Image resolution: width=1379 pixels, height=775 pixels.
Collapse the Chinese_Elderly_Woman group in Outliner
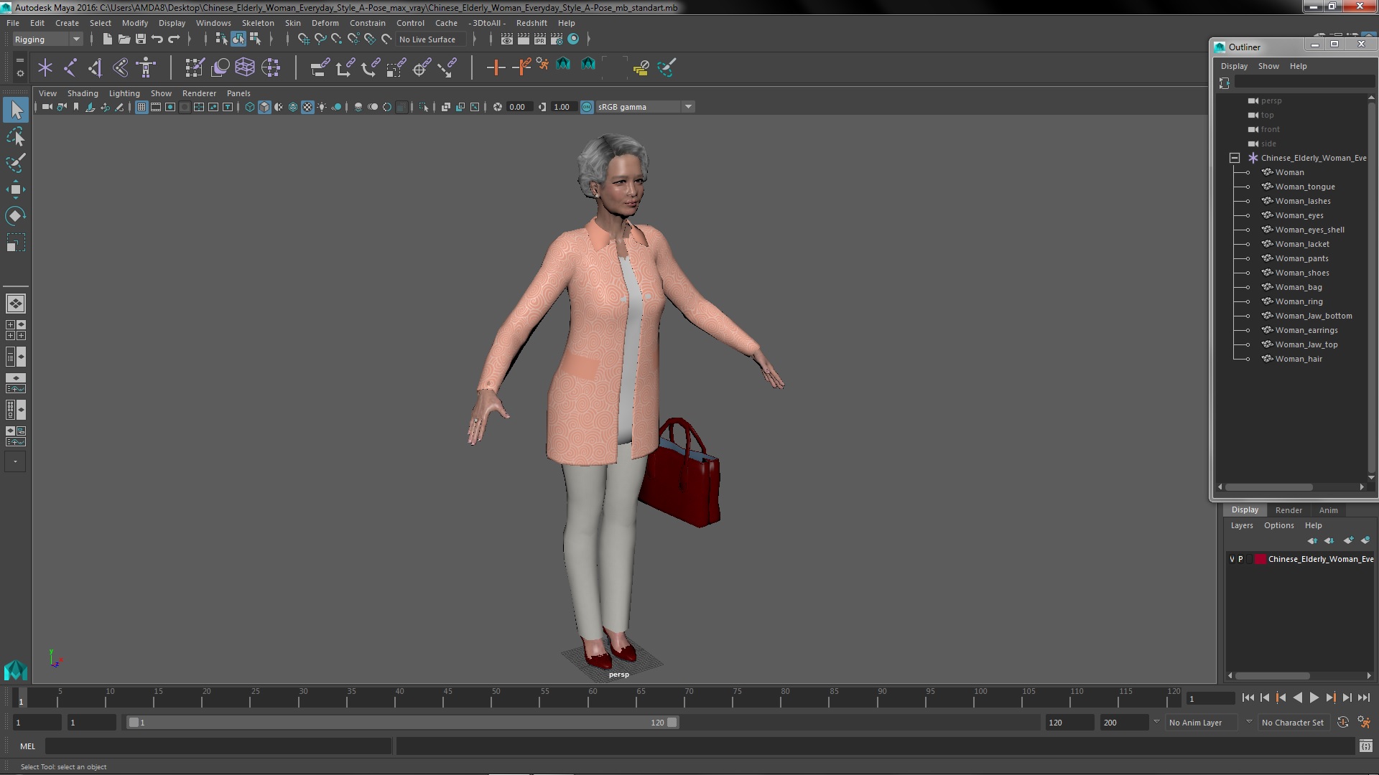[1235, 158]
